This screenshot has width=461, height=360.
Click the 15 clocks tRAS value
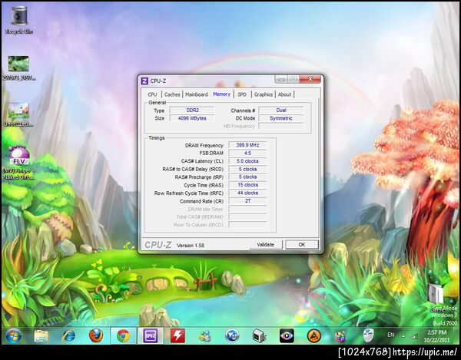pyautogui.click(x=247, y=185)
